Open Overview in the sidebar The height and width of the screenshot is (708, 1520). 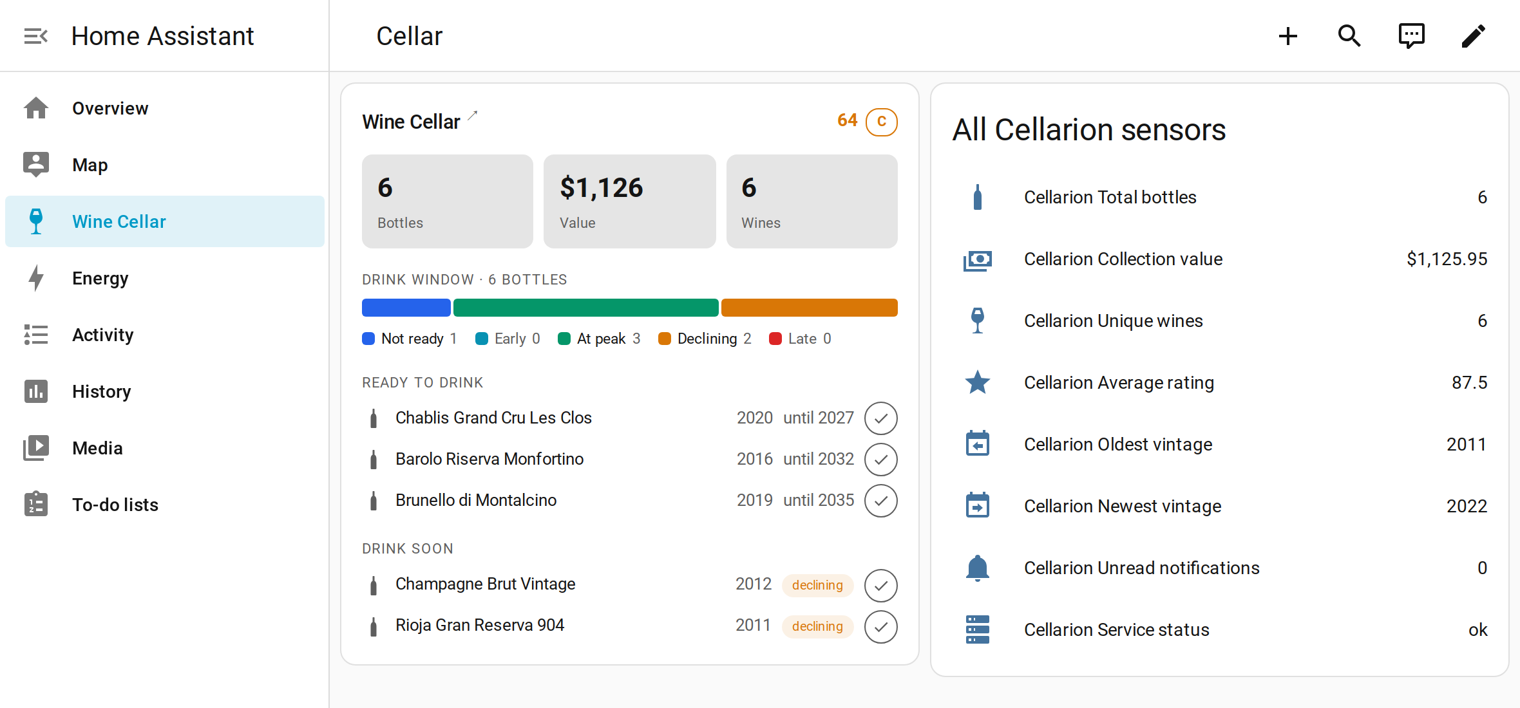(x=165, y=108)
